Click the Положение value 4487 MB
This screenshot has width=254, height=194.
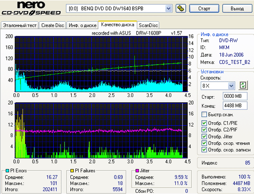coord(242,183)
